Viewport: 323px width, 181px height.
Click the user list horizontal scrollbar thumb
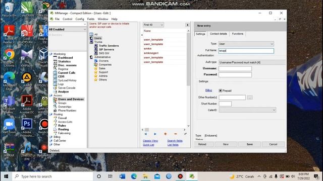pyautogui.click(x=147, y=130)
